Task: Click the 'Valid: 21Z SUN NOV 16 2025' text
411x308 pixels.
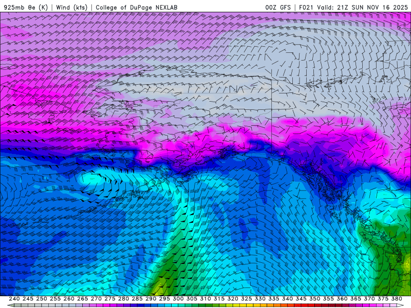Action: tap(363, 7)
